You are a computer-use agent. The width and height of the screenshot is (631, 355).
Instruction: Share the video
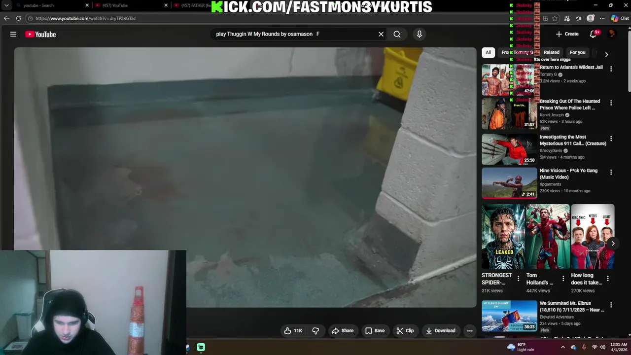pos(342,331)
